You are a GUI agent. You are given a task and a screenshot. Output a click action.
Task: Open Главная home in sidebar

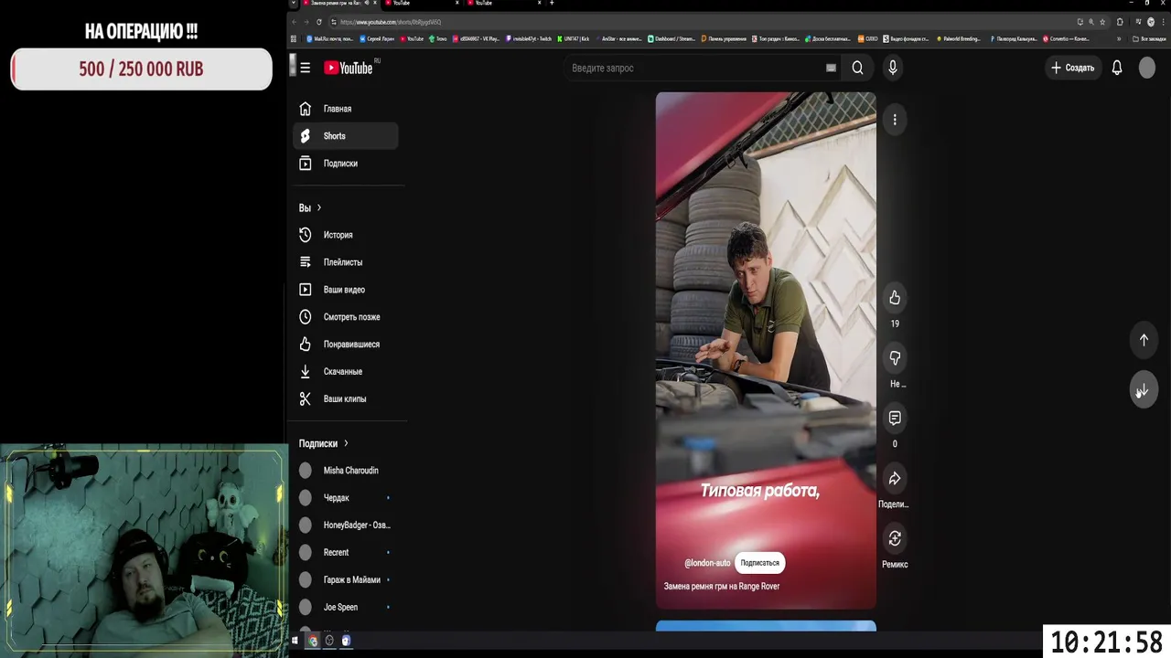pos(346,109)
